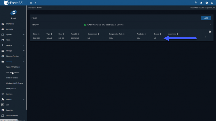Open the settings gear in top bar

coord(207,3)
